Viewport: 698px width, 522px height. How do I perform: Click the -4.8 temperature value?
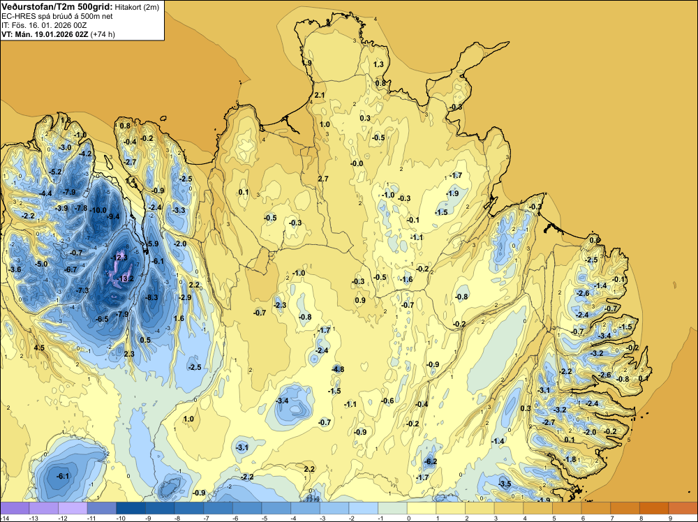point(338,369)
